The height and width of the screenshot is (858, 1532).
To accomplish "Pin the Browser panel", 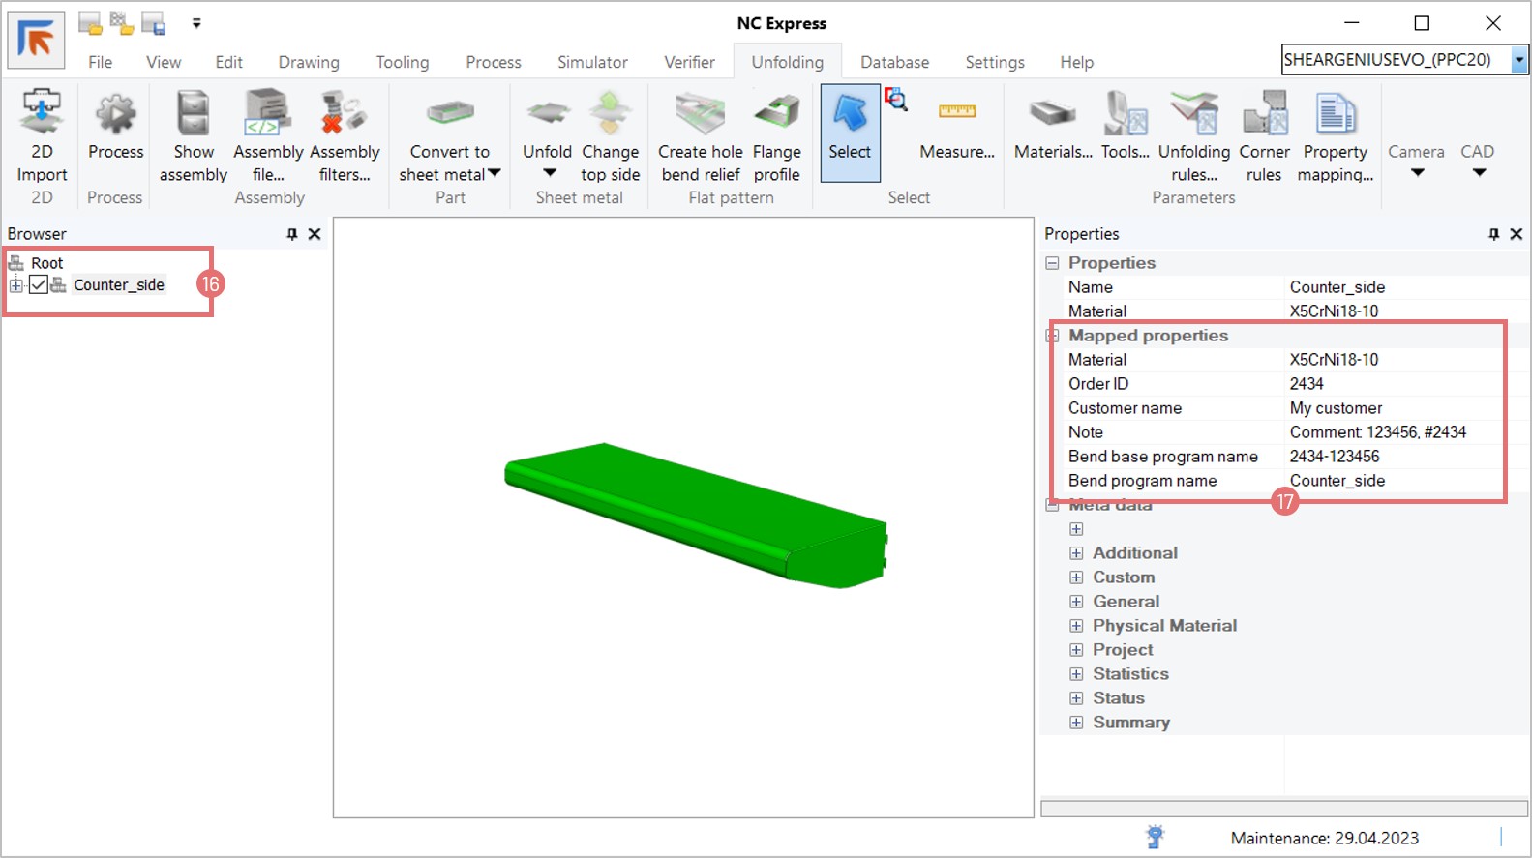I will pyautogui.click(x=292, y=234).
